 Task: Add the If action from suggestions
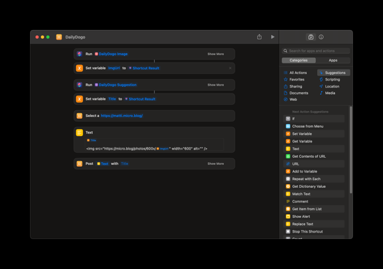(x=314, y=119)
